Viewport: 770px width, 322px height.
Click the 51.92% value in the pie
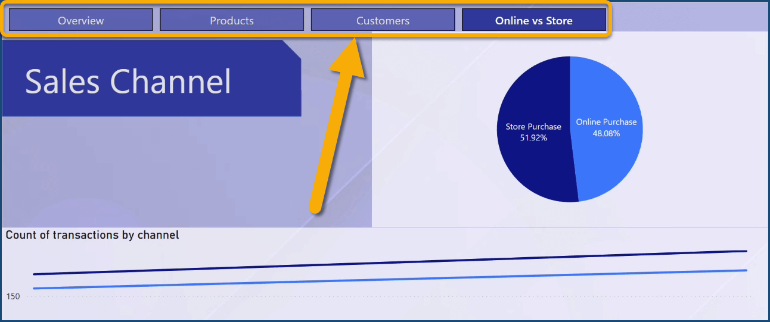[533, 137]
